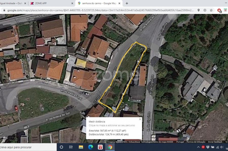Click the install (plus circle) icon in address bar
The height and width of the screenshot is (151, 228).
point(205,10)
